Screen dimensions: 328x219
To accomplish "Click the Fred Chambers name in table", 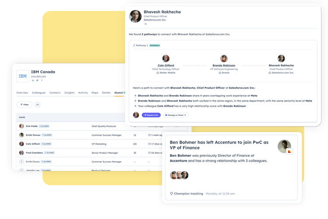I will click(x=34, y=153).
